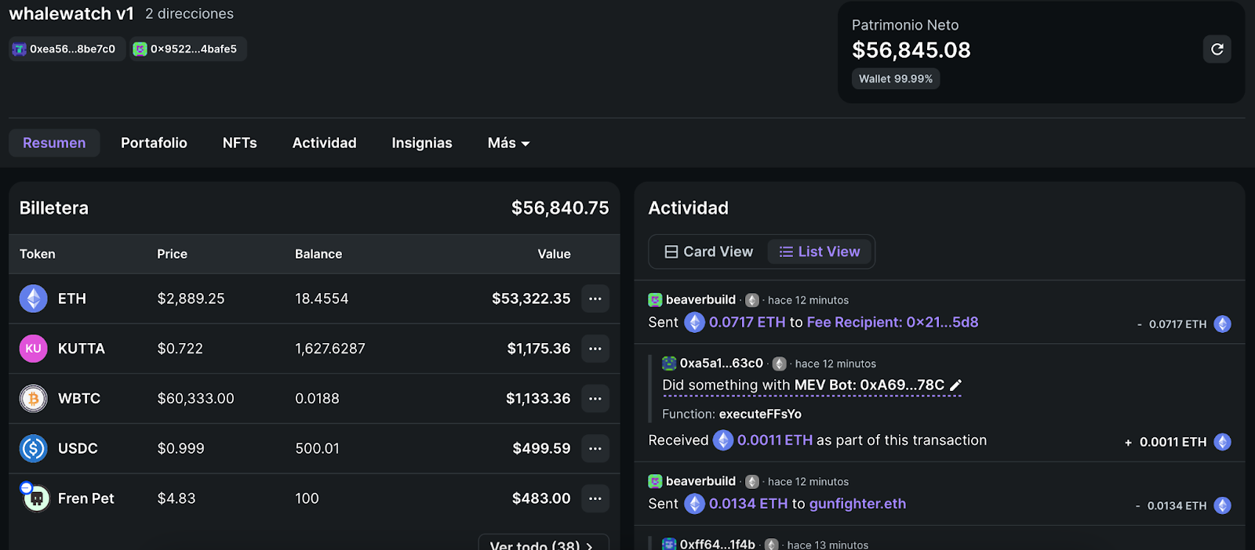Open the three-dot menu for the USDC row
Viewport: 1255px width, 550px height.
tap(595, 448)
